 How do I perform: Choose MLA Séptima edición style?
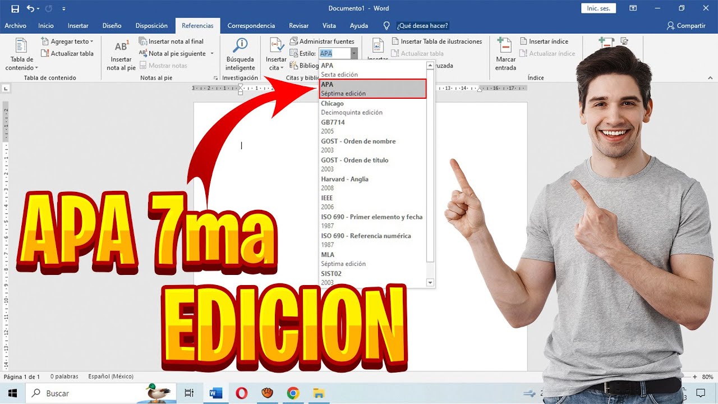click(x=372, y=259)
